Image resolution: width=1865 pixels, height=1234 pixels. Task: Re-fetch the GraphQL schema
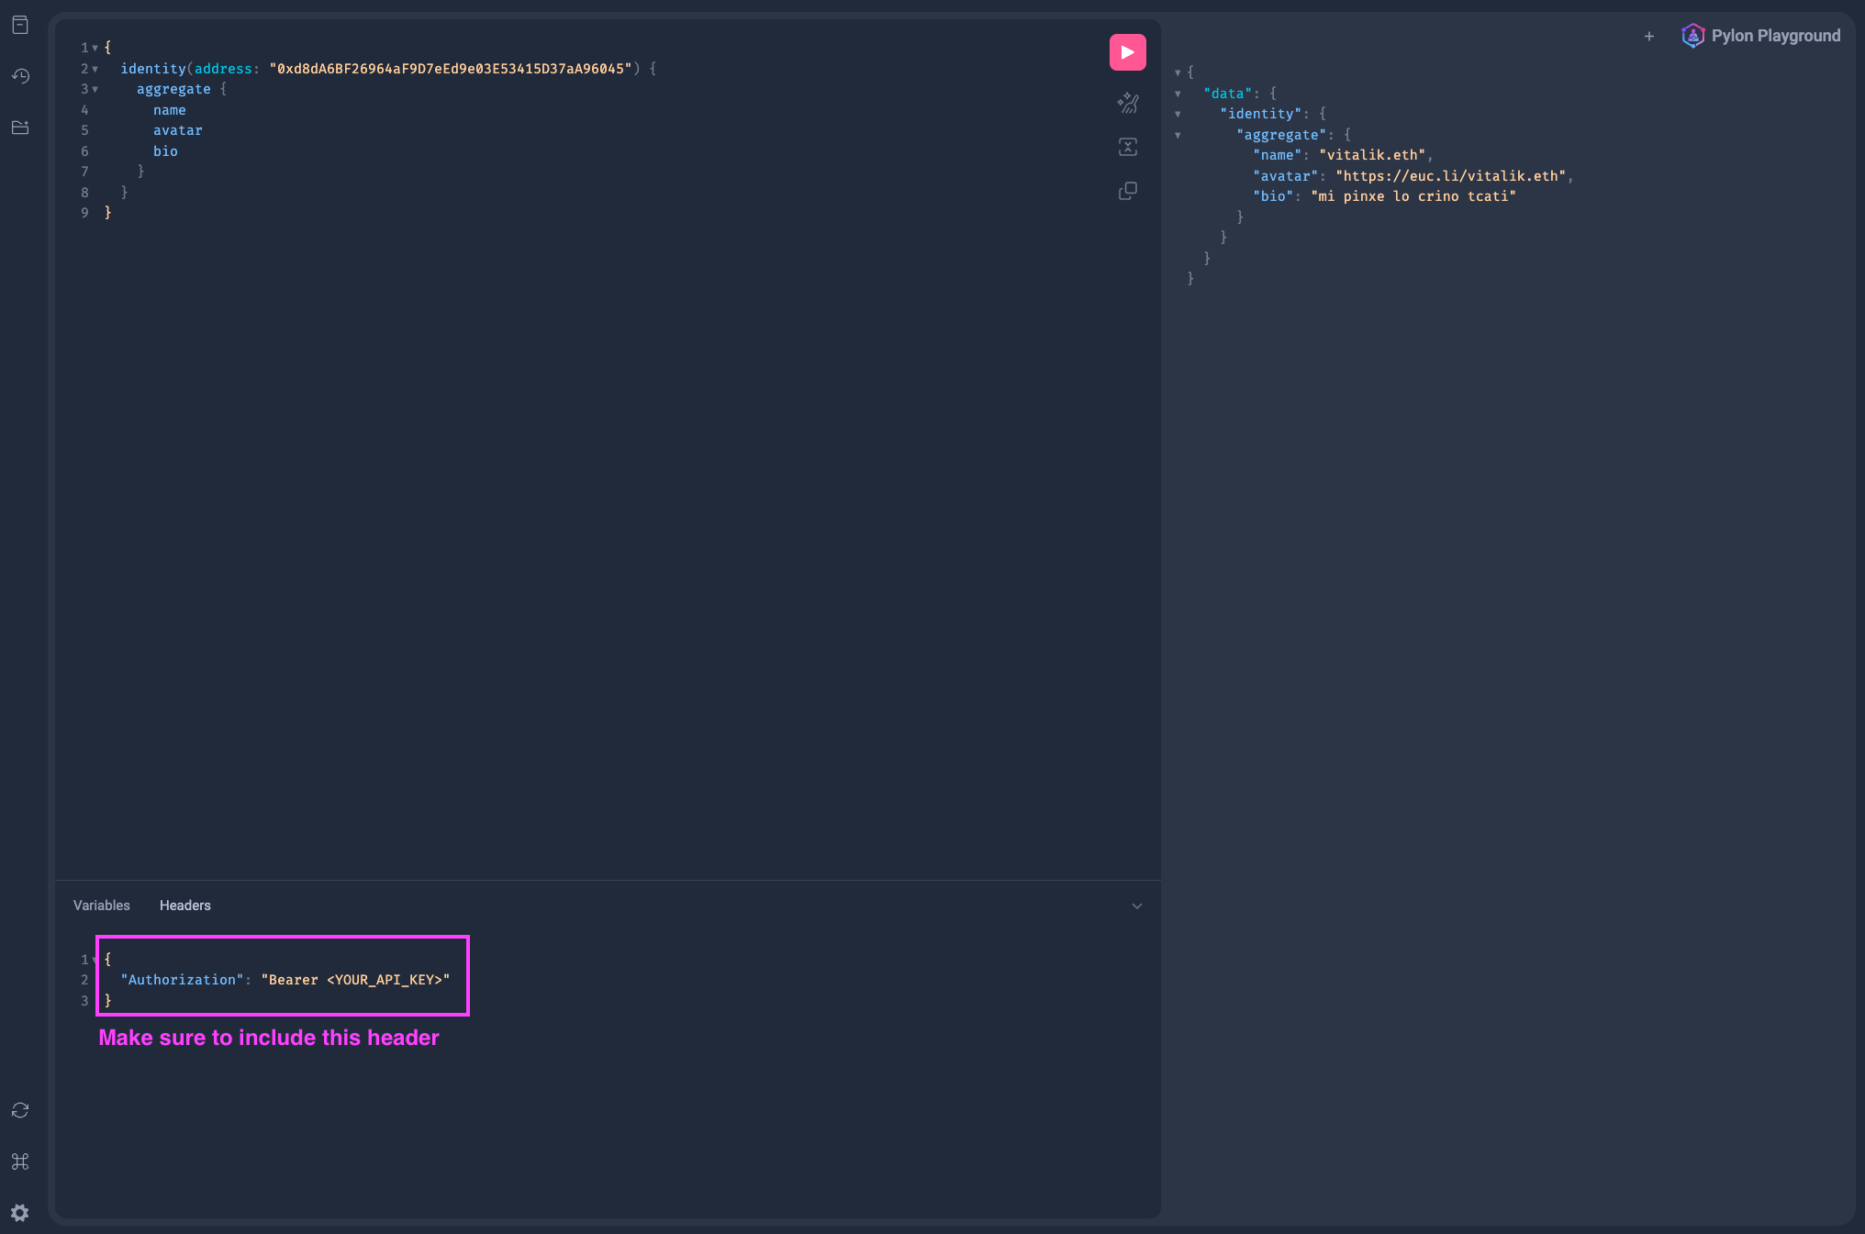[x=20, y=1110]
